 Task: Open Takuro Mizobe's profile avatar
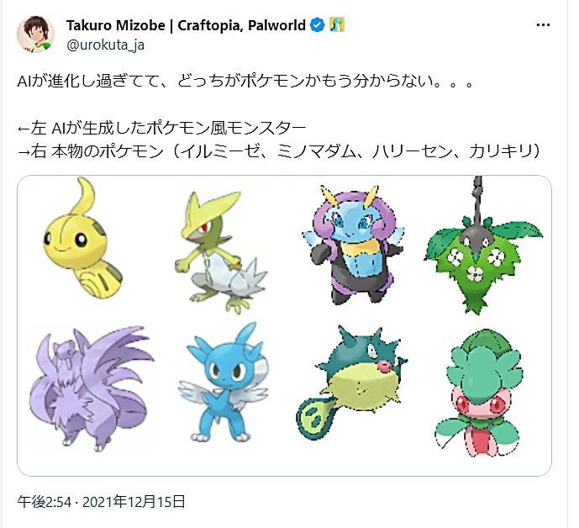(35, 34)
